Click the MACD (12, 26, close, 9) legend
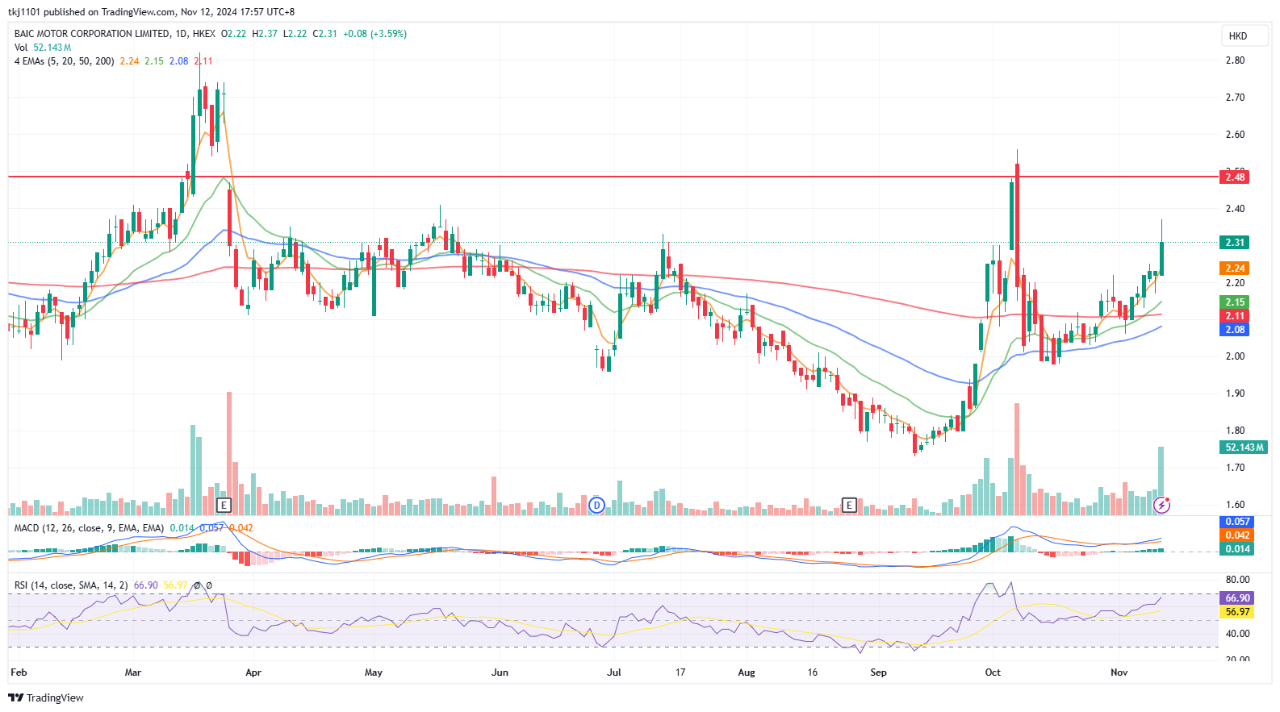The width and height of the screenshot is (1280, 712). [89, 528]
